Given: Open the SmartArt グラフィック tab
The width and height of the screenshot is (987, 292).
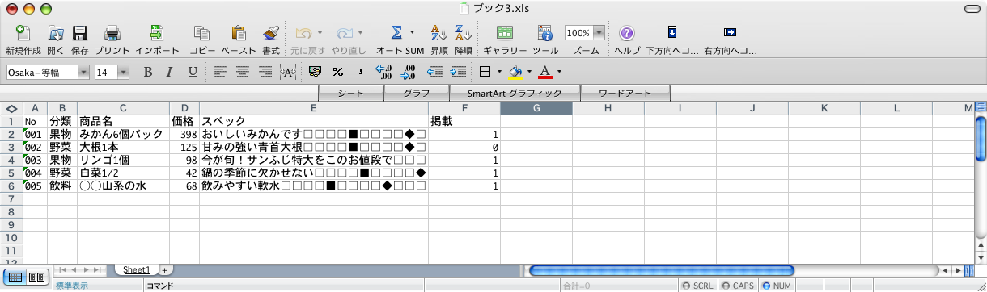Looking at the screenshot, I should click(514, 93).
